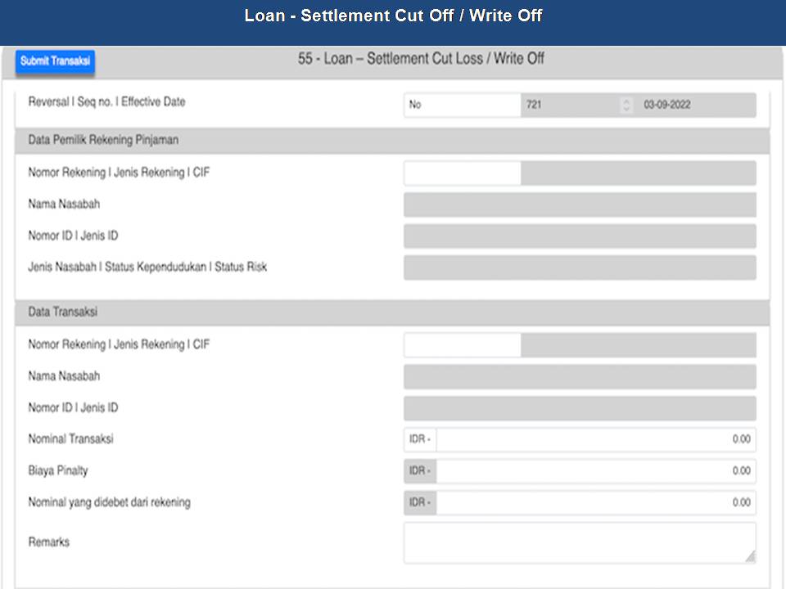Click the Seq no. stepper arrows
The width and height of the screenshot is (786, 589).
pyautogui.click(x=627, y=105)
